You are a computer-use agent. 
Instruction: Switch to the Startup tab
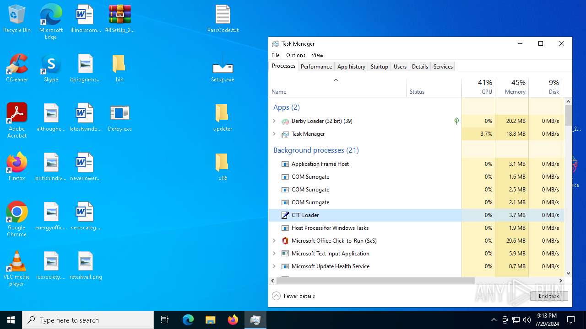tap(380, 67)
